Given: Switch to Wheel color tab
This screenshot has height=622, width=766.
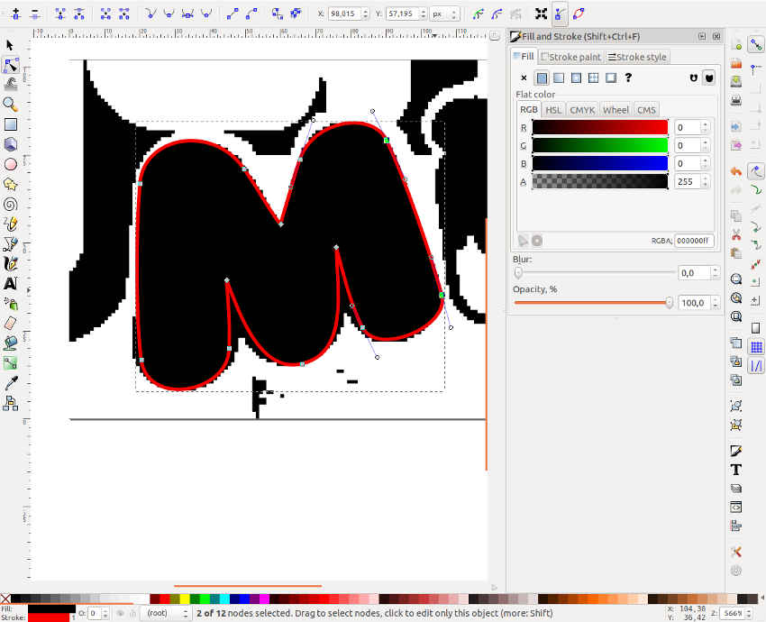Looking at the screenshot, I should [616, 110].
